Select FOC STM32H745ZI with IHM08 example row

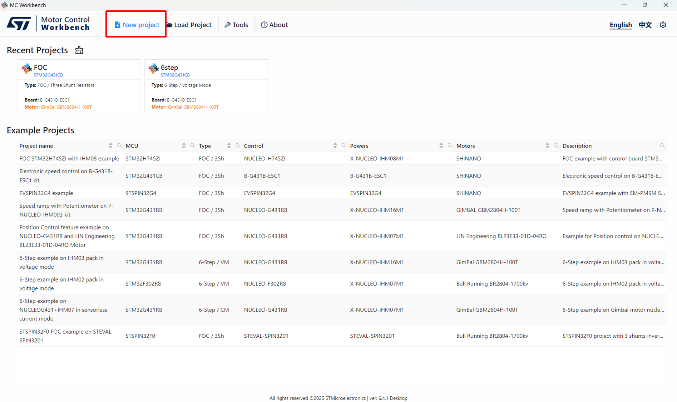(342, 158)
